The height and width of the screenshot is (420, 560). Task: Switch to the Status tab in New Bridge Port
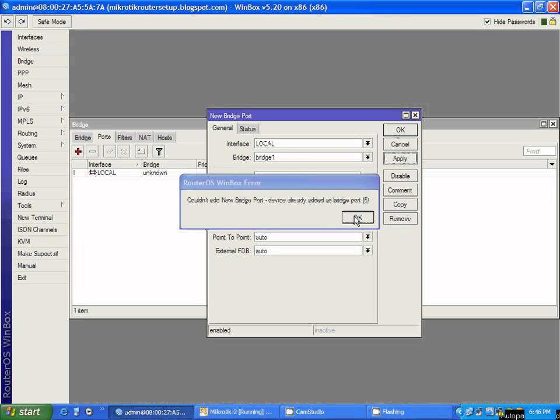247,129
